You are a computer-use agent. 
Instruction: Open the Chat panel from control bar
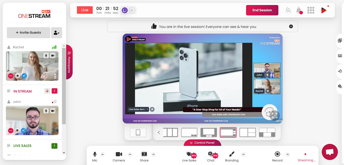[x=211, y=156]
